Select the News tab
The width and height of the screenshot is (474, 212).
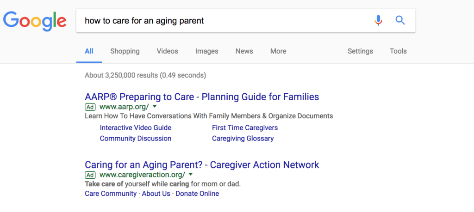[x=244, y=51]
